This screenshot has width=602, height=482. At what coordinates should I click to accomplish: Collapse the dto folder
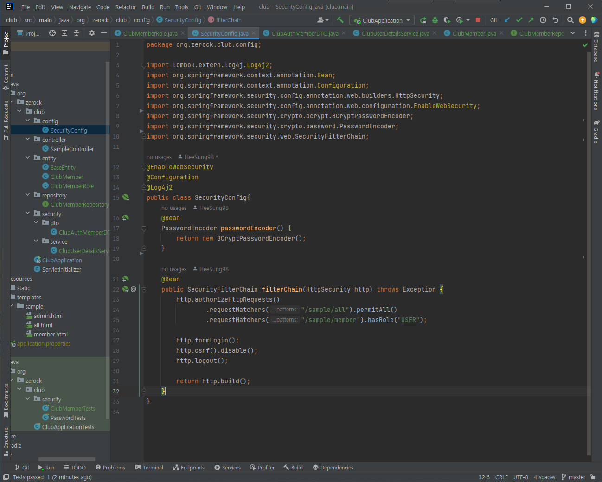coord(36,223)
